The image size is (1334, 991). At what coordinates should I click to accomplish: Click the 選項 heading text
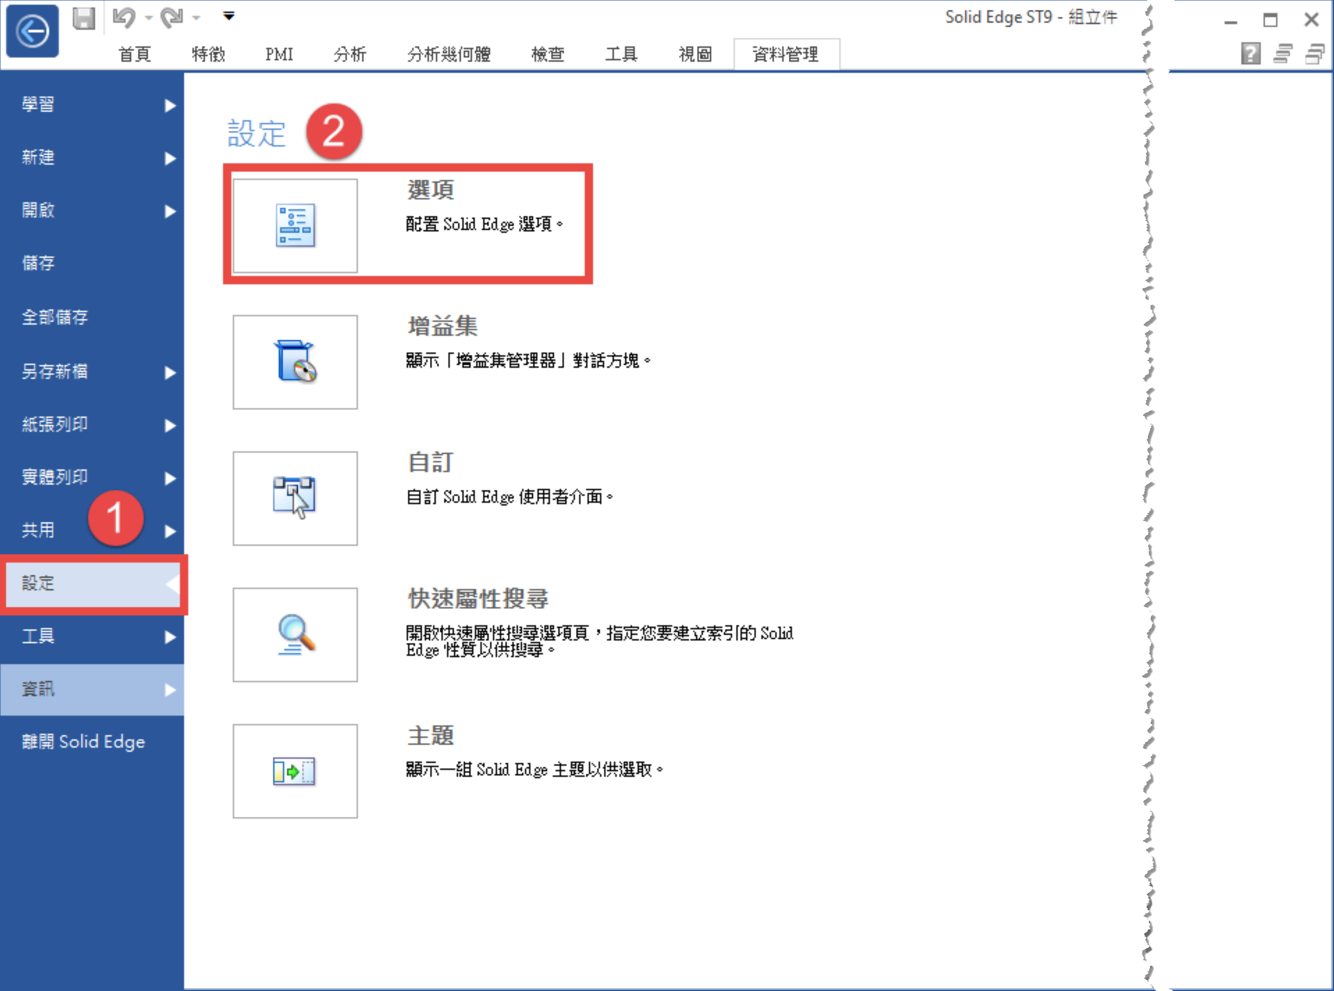tap(431, 190)
